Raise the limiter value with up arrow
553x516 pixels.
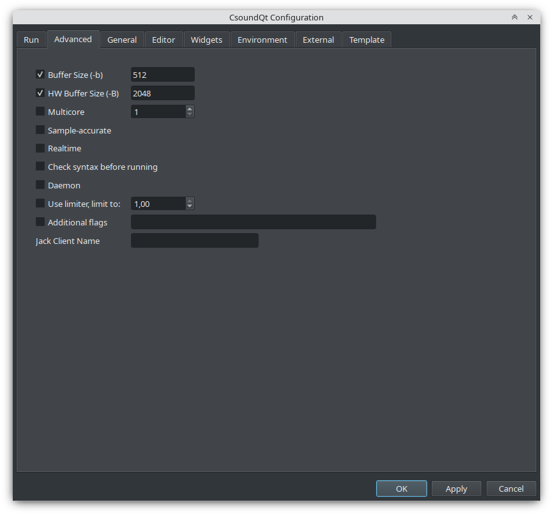pyautogui.click(x=190, y=201)
